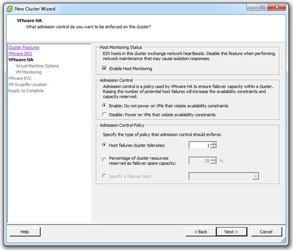Image resolution: width=293 pixels, height=250 pixels.
Task: Proceed with the Next button
Action: 231,232
